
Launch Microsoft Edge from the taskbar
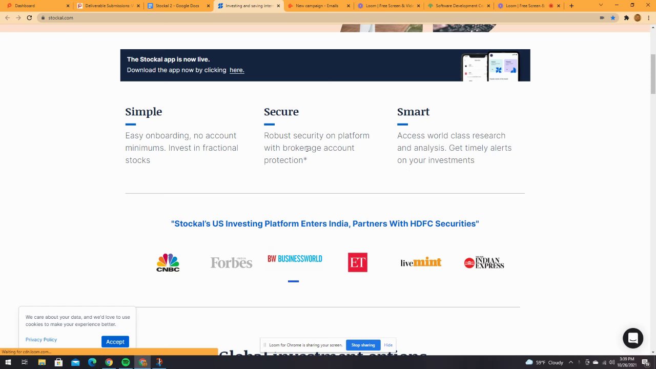[92, 362]
